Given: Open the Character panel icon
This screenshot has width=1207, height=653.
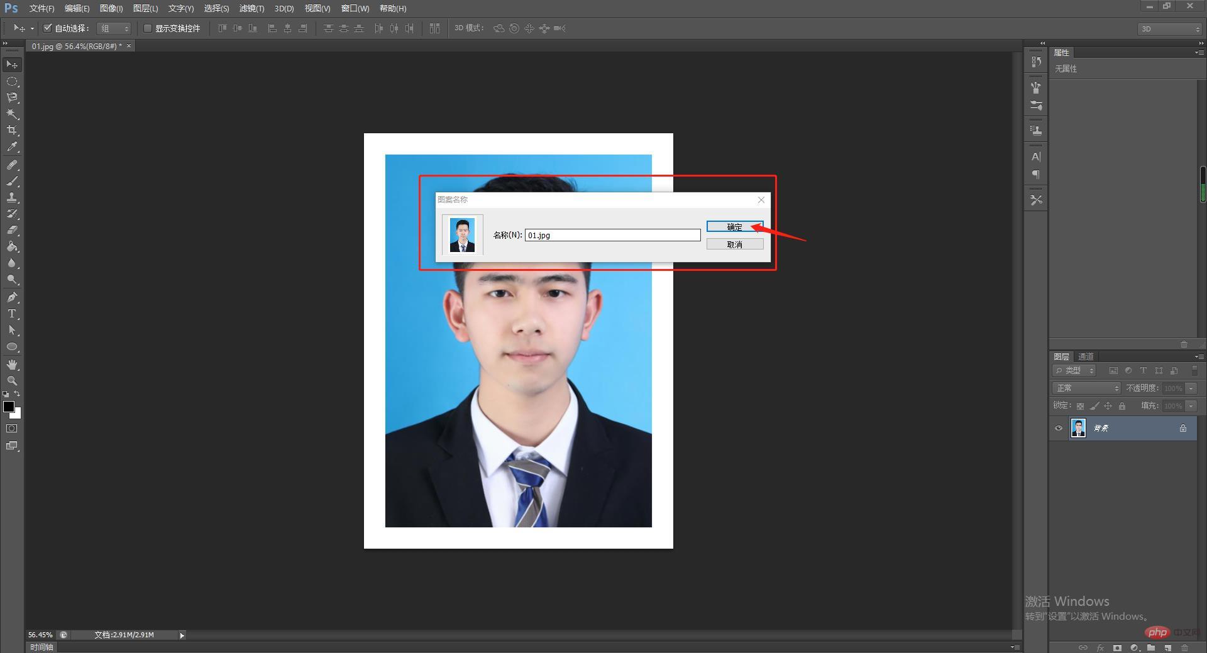Looking at the screenshot, I should (x=1036, y=156).
